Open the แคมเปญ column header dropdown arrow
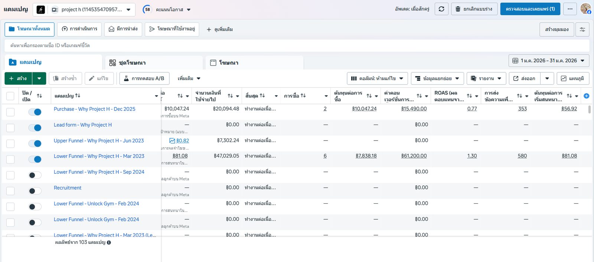The width and height of the screenshot is (594, 262). pos(156,96)
